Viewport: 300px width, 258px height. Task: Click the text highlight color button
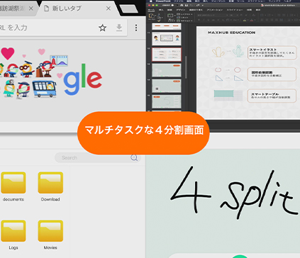245,20
